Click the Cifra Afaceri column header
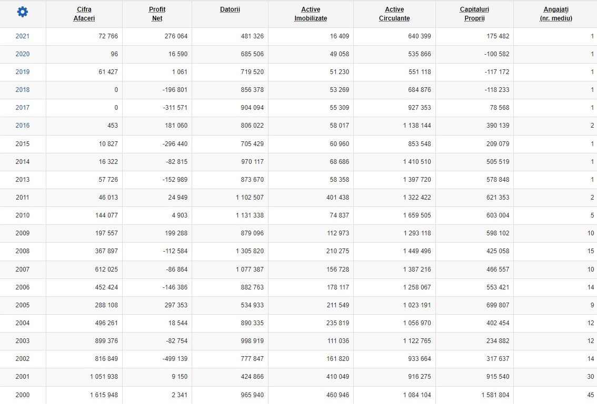This screenshot has width=597, height=404. coord(84,14)
